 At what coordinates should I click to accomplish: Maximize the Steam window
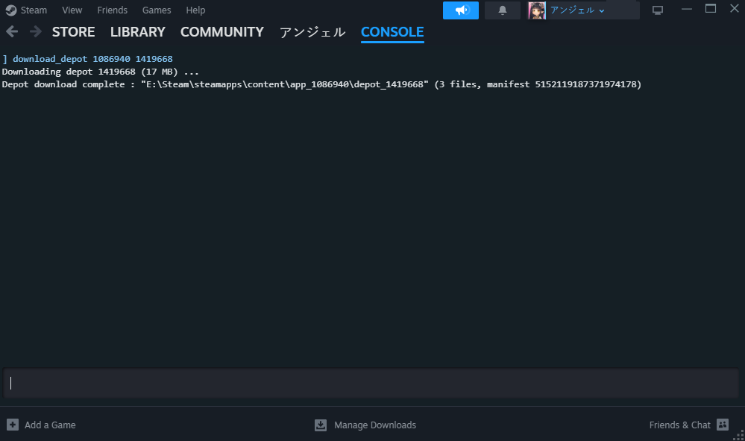click(x=710, y=8)
